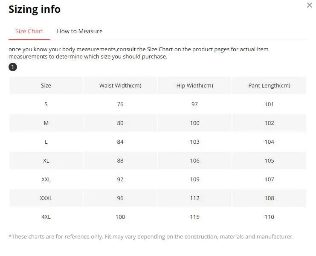Screen dimensions: 316x256
Task: Select the Size Chart tab
Action: point(29,31)
